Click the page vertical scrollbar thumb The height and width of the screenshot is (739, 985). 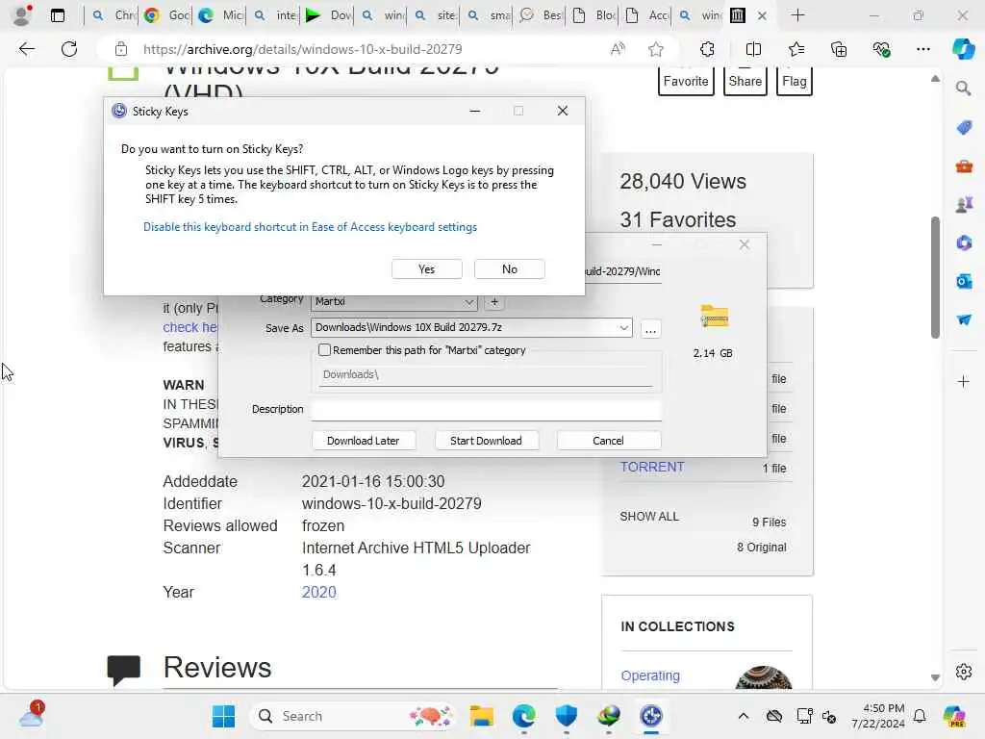point(935,277)
